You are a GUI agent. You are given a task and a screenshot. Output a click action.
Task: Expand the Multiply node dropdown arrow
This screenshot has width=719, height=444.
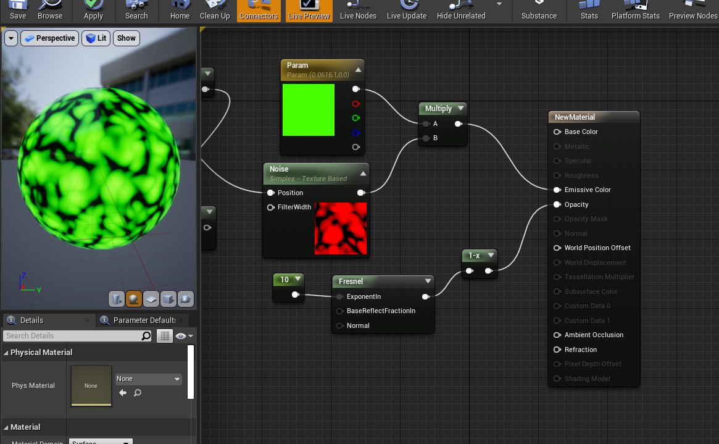pyautogui.click(x=460, y=108)
